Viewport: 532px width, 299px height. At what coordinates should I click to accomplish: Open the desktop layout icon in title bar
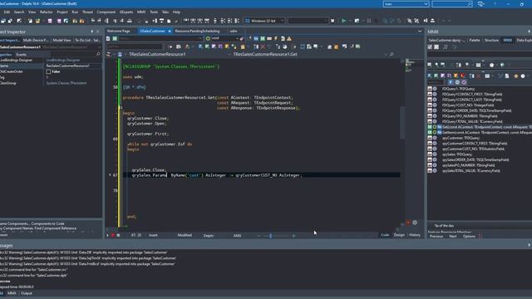pyautogui.click(x=480, y=4)
